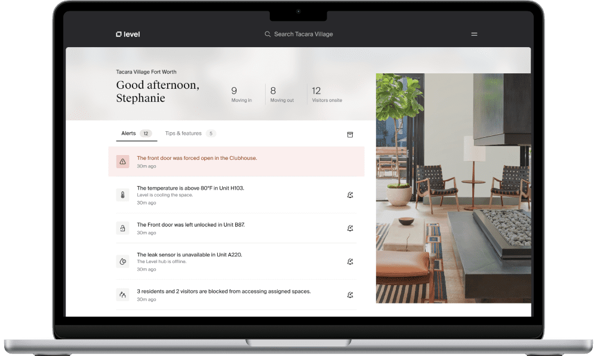Click the 9 Moving in stat
597x356 pixels.
tap(241, 94)
